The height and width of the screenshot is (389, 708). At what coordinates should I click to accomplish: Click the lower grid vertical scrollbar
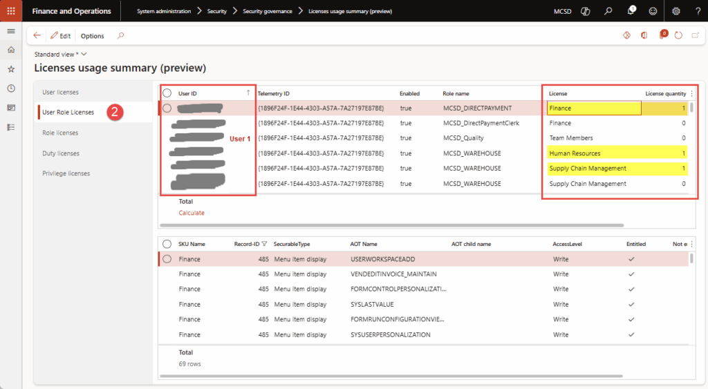(691, 258)
